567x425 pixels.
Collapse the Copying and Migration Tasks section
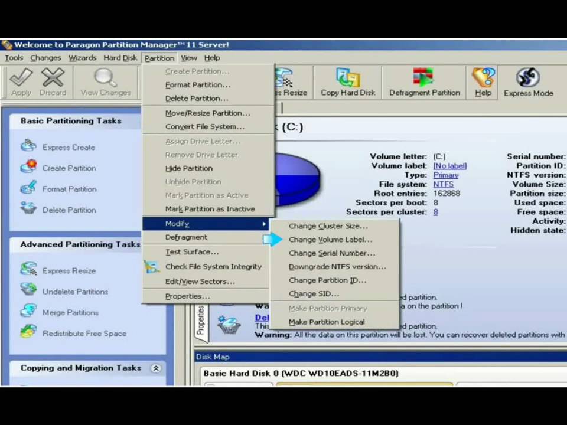tap(156, 368)
